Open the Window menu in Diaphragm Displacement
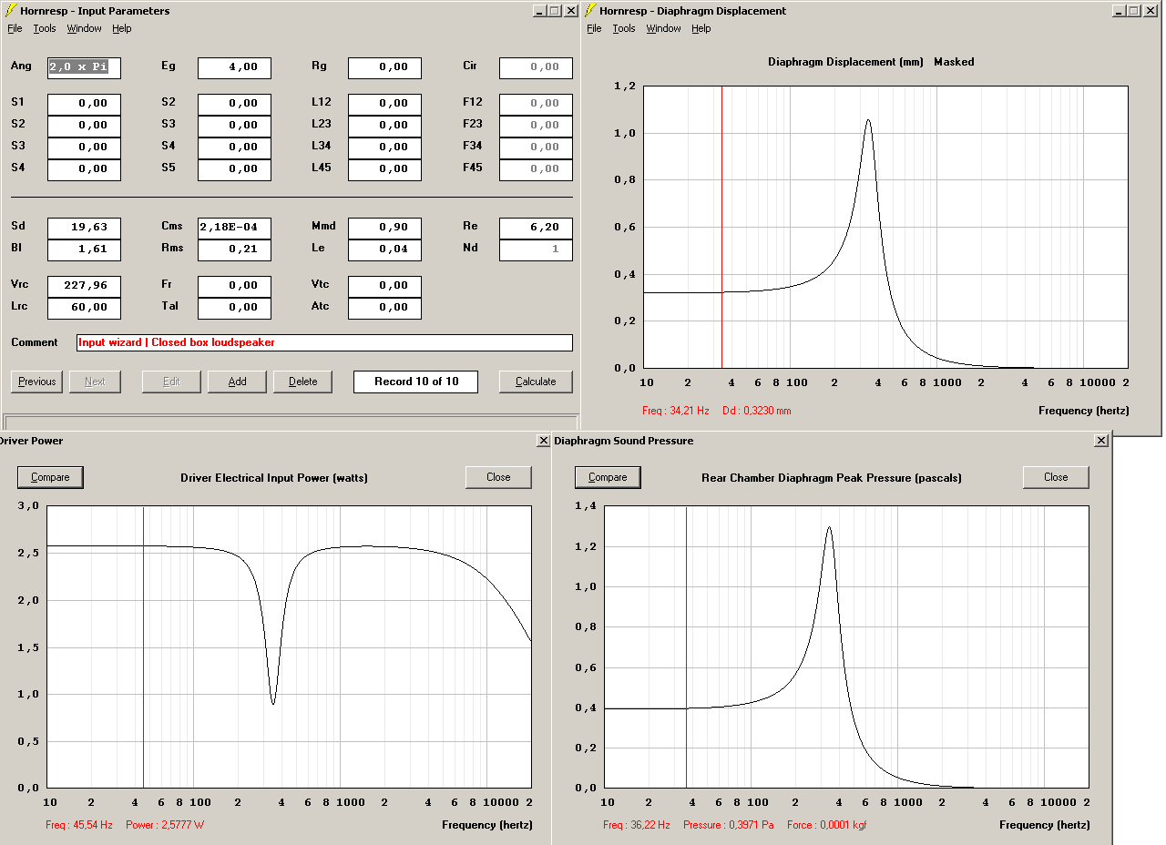Viewport: 1166px width, 845px height. tap(663, 28)
